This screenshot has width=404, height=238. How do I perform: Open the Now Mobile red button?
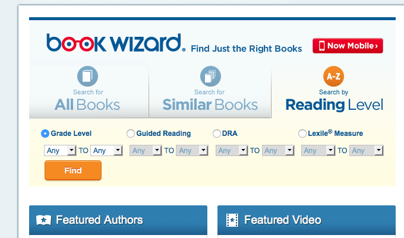pos(348,46)
